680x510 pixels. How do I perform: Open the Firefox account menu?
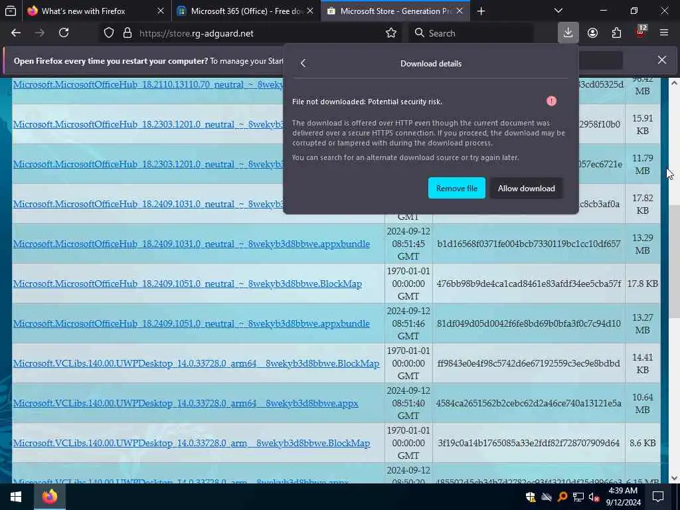(592, 33)
